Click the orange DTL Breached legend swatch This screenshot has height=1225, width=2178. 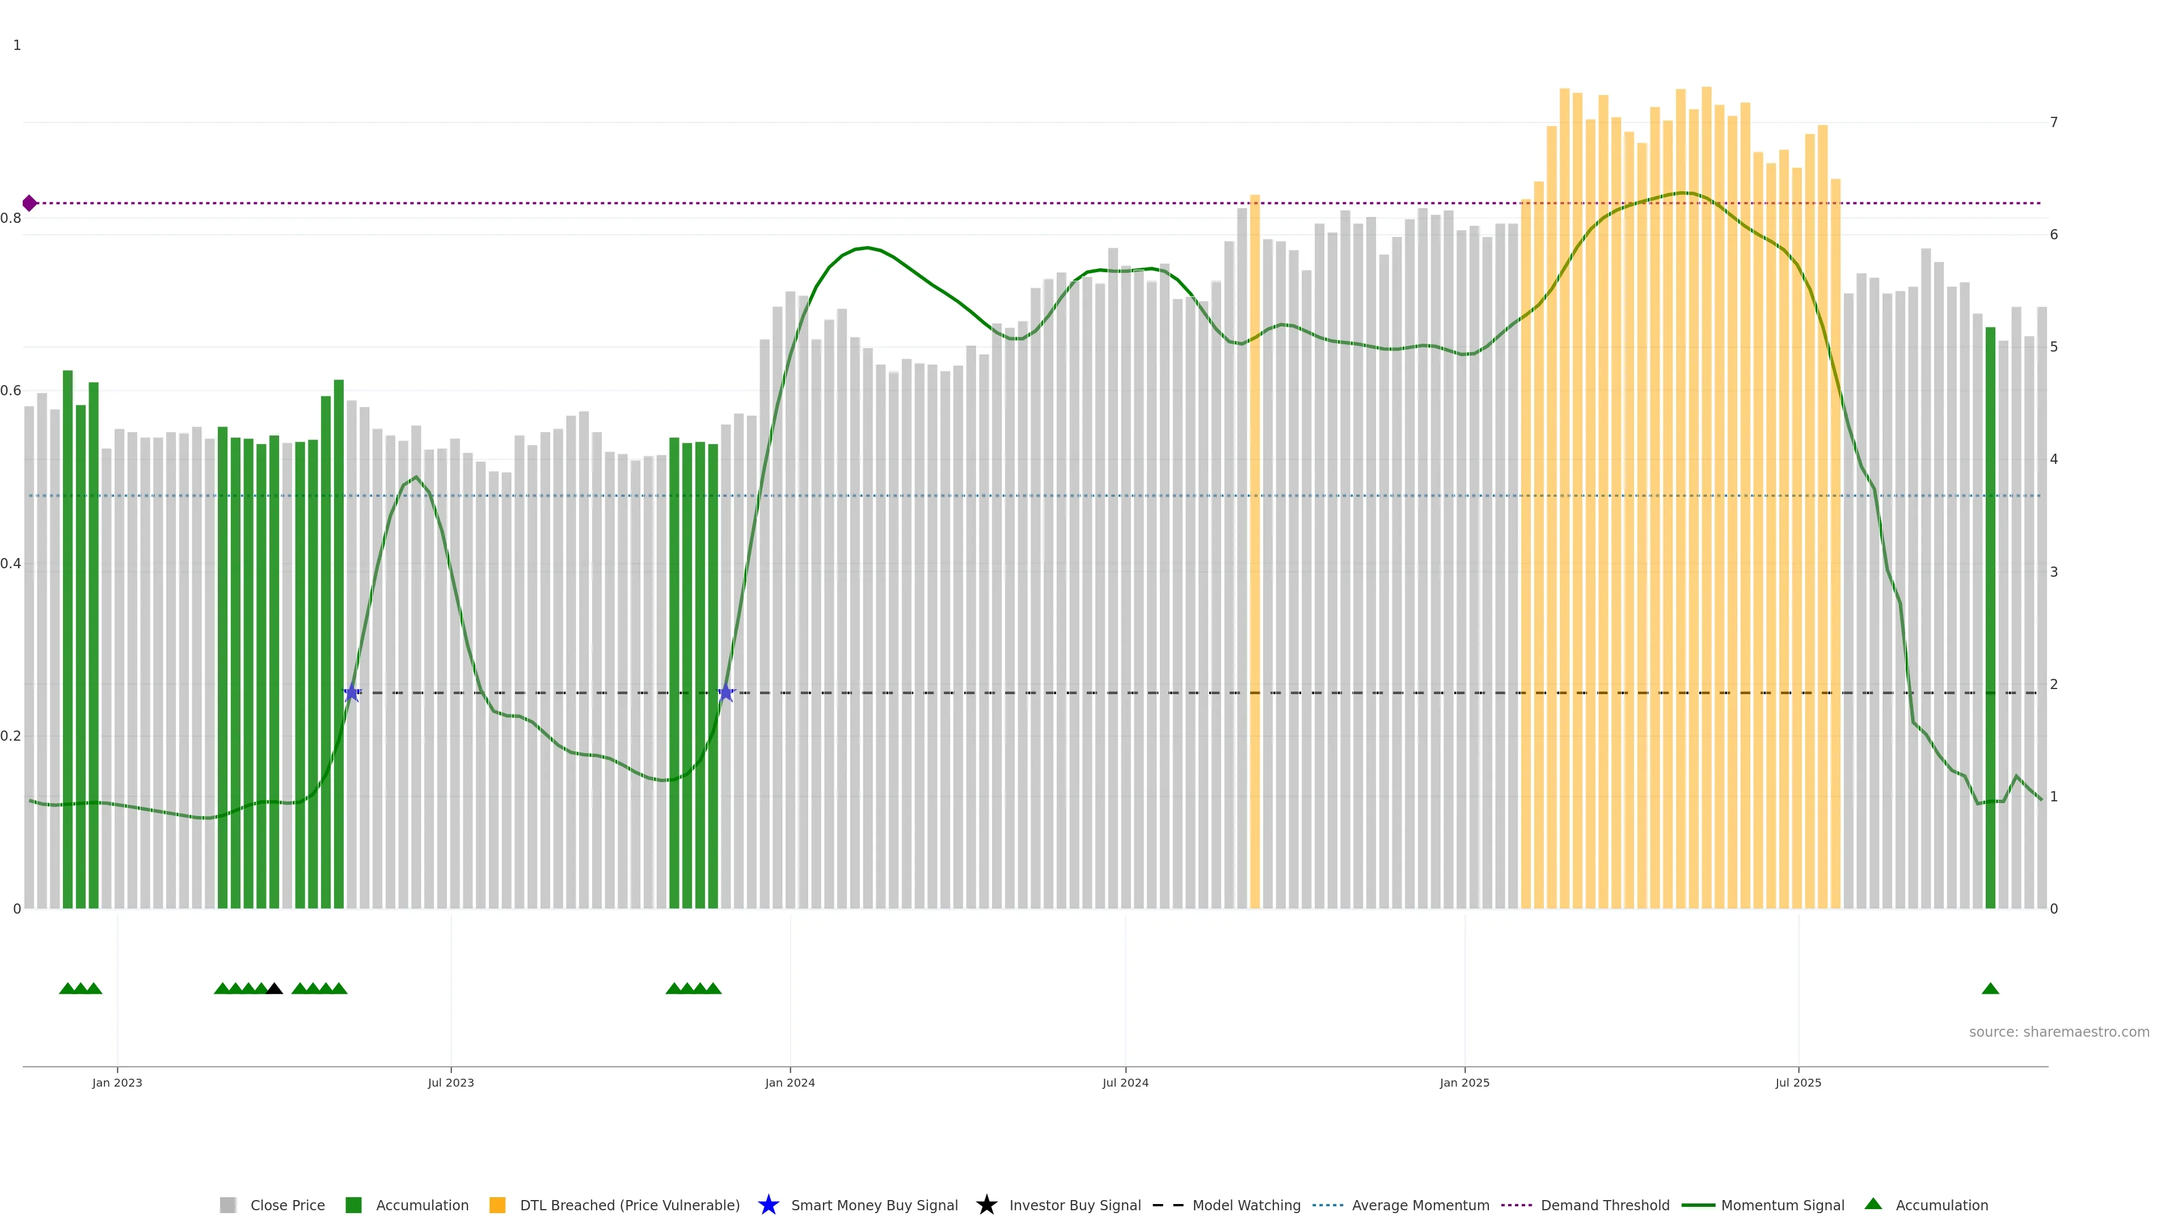point(497,1205)
